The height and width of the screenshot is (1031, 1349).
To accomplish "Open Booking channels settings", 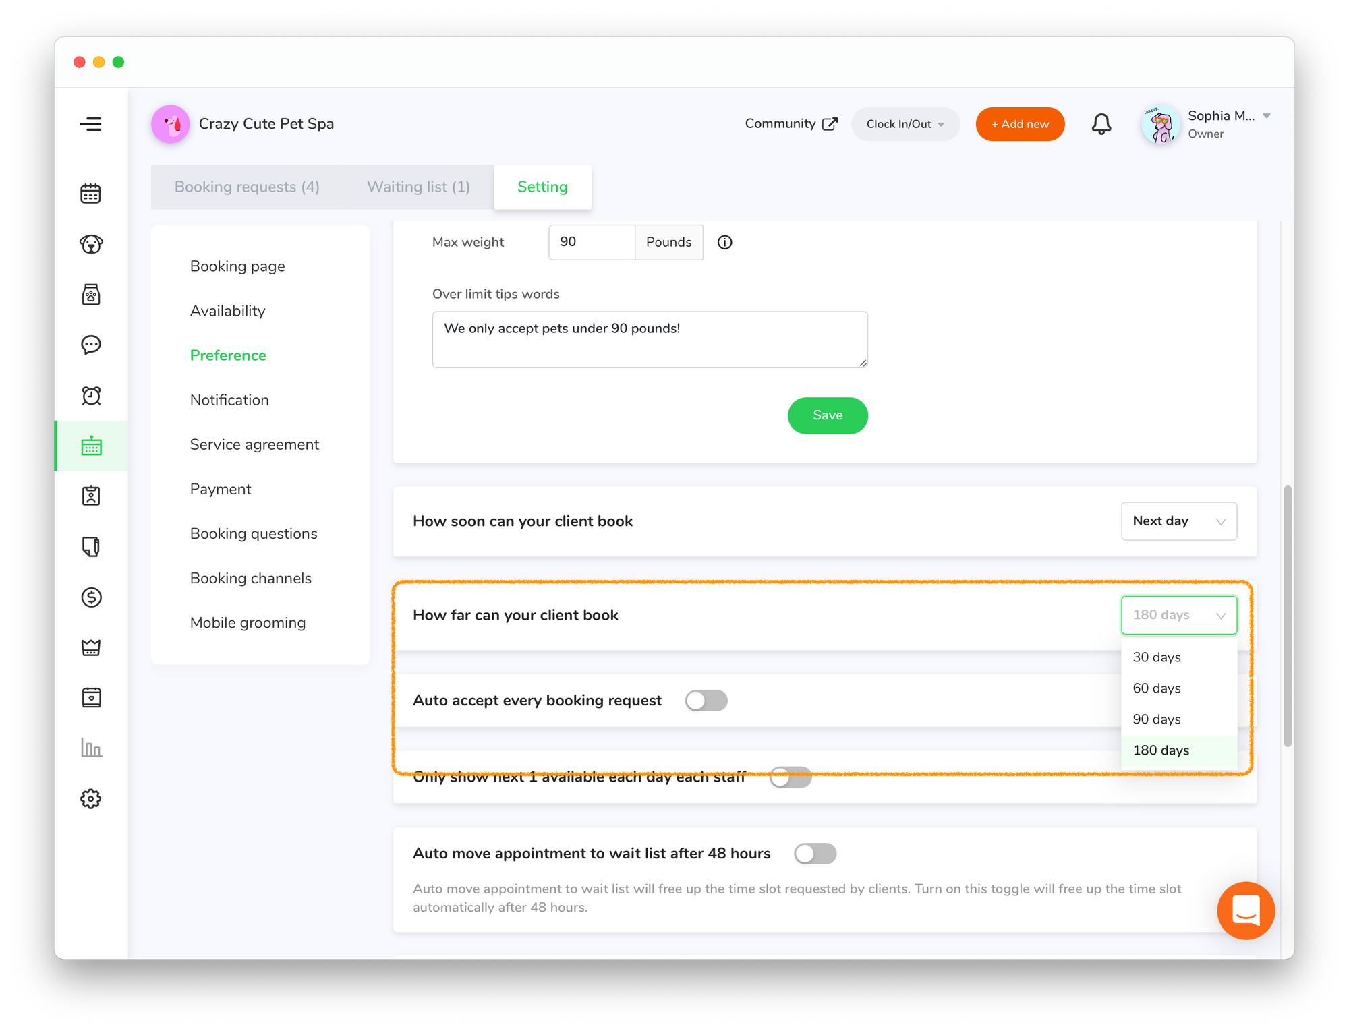I will [250, 578].
